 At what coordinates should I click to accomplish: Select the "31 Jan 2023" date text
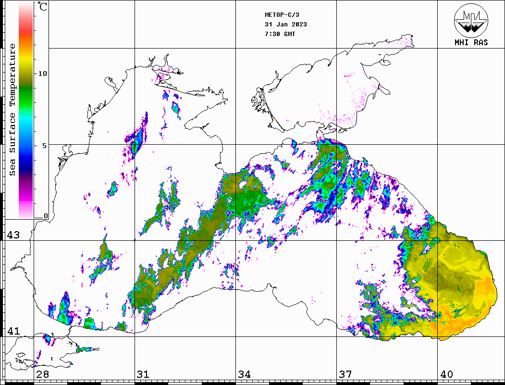286,25
